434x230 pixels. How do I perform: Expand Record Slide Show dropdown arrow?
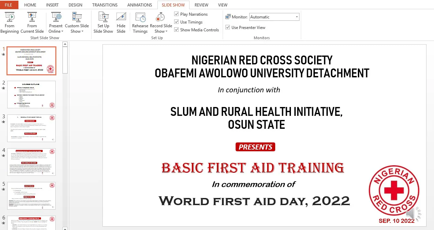(166, 31)
